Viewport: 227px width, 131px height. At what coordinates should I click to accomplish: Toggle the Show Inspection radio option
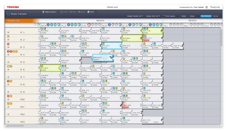[x=164, y=16]
